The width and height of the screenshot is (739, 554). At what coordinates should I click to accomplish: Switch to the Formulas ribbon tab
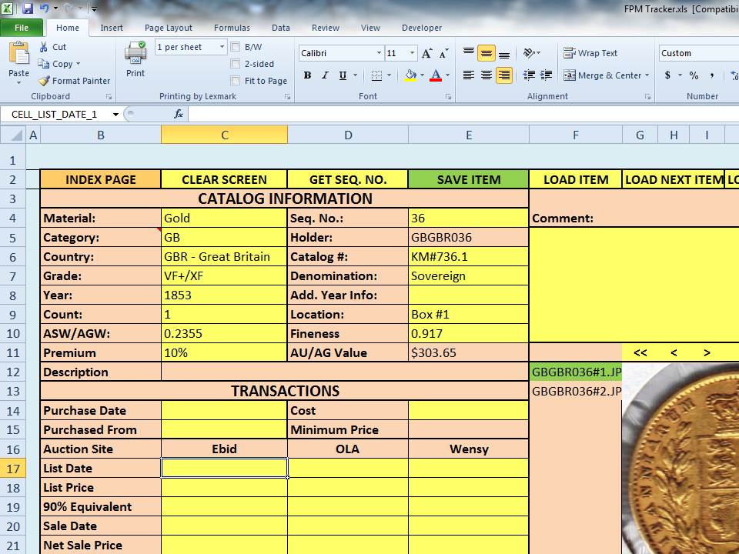232,28
